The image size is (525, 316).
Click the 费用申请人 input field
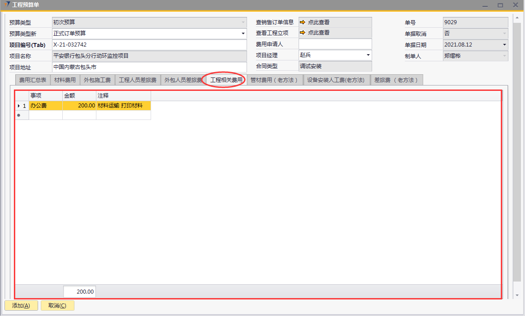click(x=335, y=44)
